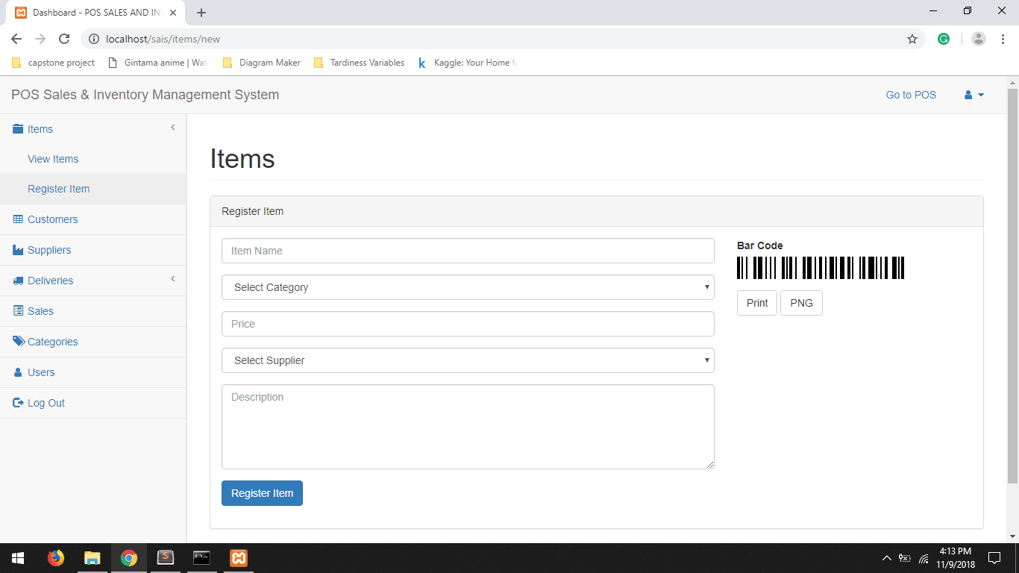Click the Log Out exit icon
Image resolution: width=1019 pixels, height=573 pixels.
17,403
